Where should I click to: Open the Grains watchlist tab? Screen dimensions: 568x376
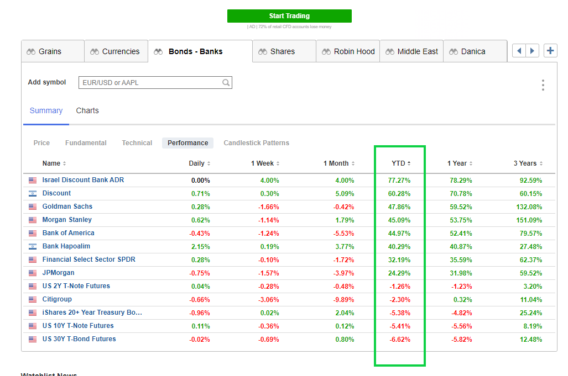pyautogui.click(x=53, y=51)
